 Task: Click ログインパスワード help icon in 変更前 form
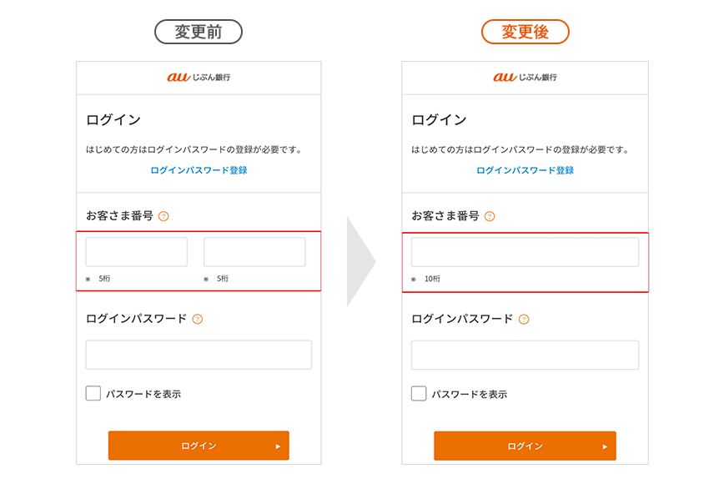(198, 319)
